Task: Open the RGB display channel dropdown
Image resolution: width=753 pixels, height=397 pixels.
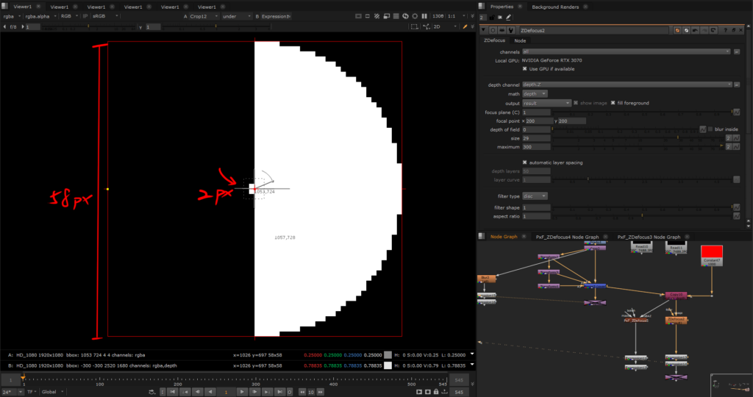Action: tap(69, 16)
